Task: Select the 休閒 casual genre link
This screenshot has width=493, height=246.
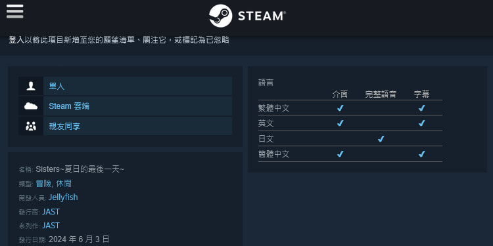Action: [64, 184]
